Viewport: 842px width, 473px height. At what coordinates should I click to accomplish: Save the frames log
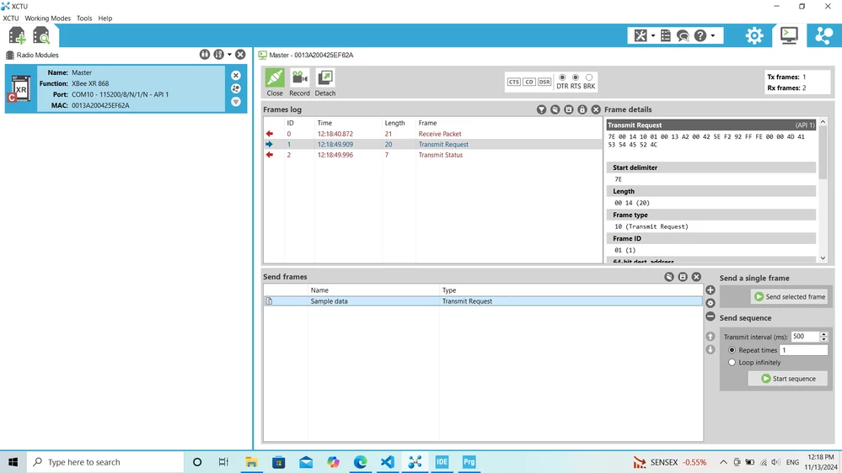(x=569, y=109)
